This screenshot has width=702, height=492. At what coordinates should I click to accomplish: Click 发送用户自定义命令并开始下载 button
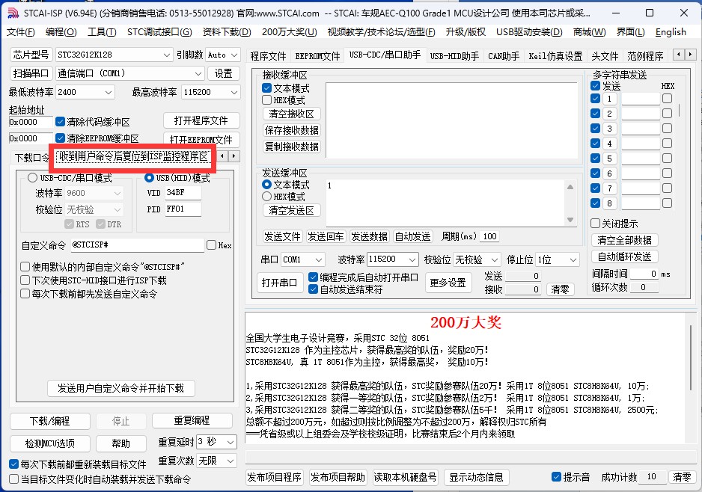pos(121,388)
